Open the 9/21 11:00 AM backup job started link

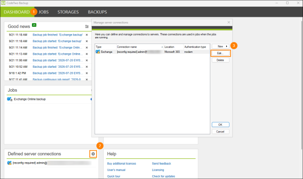(x=58, y=60)
